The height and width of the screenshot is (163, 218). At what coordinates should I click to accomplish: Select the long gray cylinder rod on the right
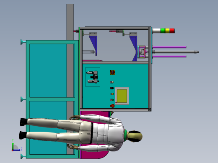(x=176, y=52)
